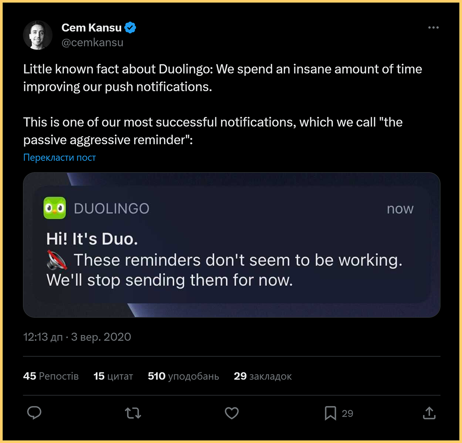View the 15 цитат quotes

[x=113, y=376]
